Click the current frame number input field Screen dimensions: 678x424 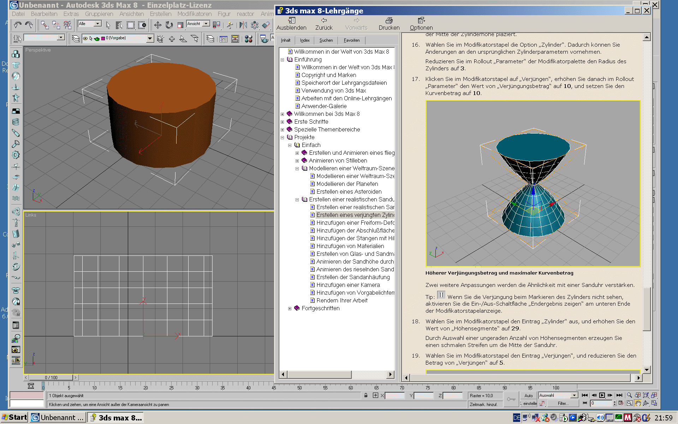pyautogui.click(x=601, y=403)
